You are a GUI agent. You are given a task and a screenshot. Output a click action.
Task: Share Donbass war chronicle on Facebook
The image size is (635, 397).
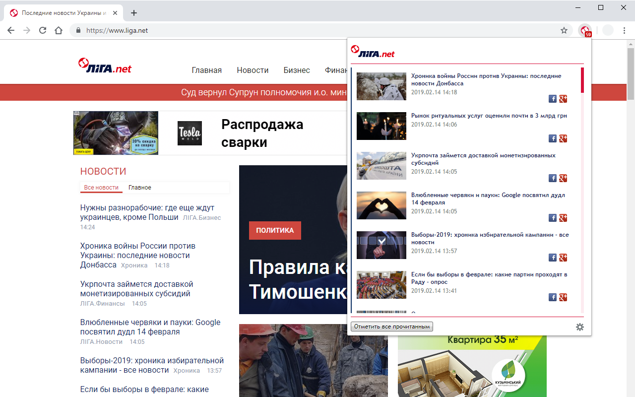(553, 99)
